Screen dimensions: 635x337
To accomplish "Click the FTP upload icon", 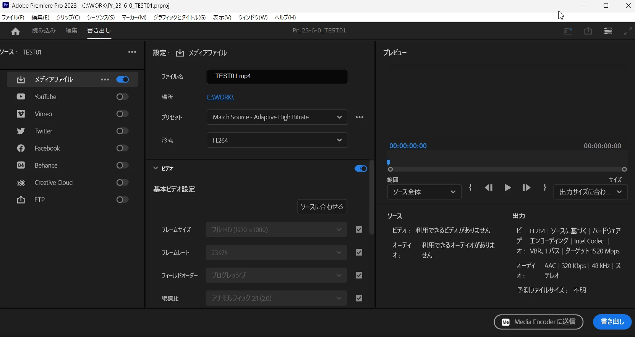I will (x=21, y=200).
